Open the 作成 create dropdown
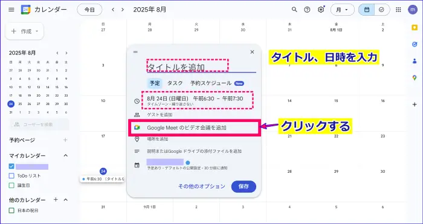This screenshot has height=224, width=423. coord(25,31)
